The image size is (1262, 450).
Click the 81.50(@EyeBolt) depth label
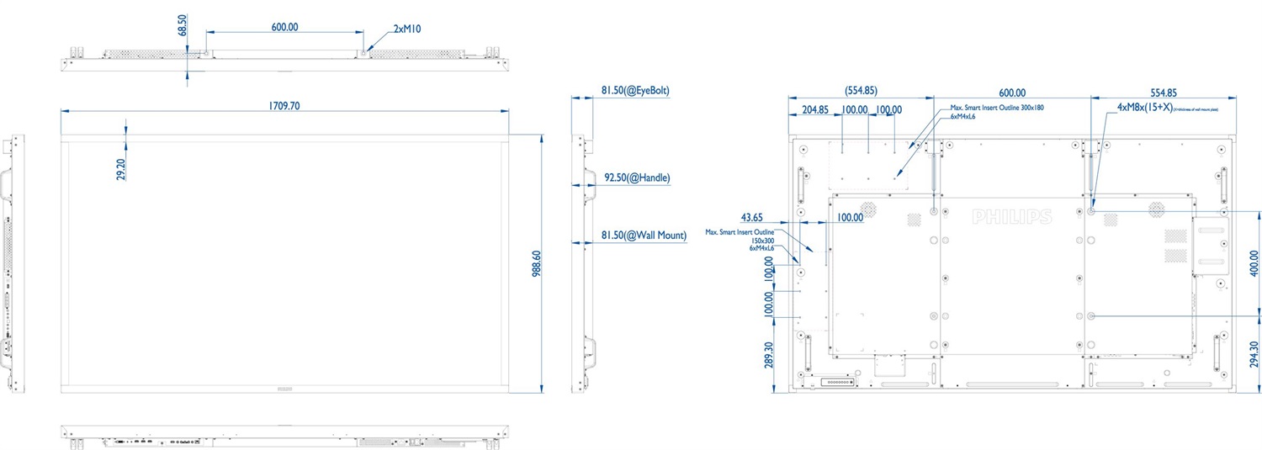coord(635,90)
